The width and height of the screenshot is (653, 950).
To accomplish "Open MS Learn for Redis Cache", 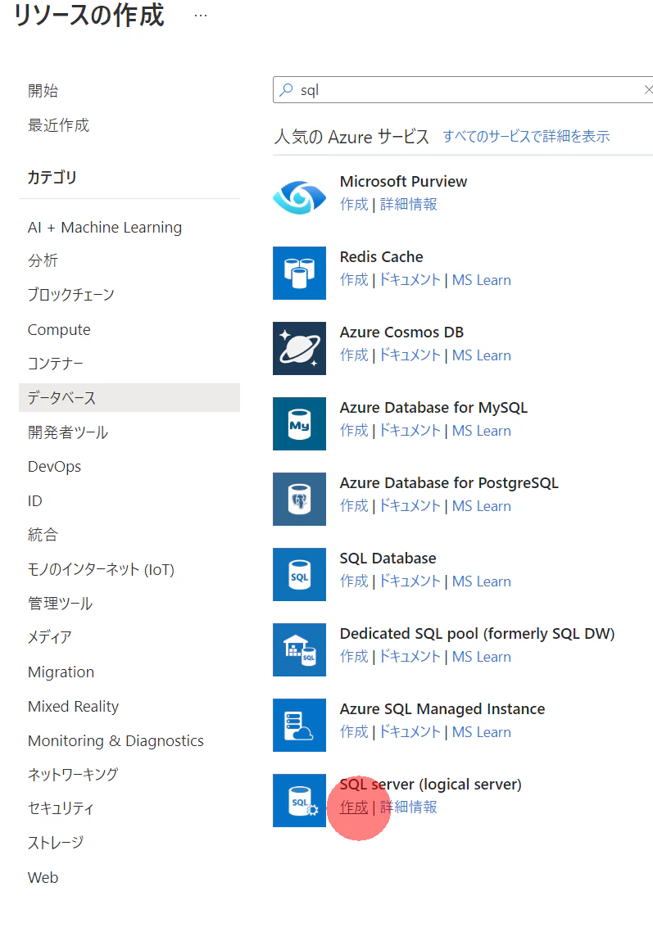I will (482, 280).
